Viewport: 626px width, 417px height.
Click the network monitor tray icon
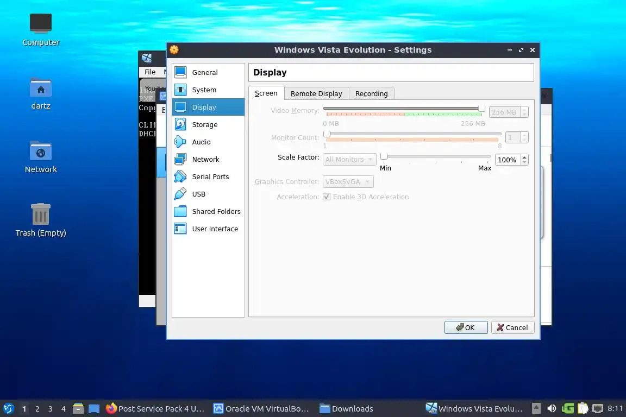[598, 408]
